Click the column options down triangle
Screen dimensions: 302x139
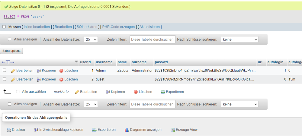point(76,62)
